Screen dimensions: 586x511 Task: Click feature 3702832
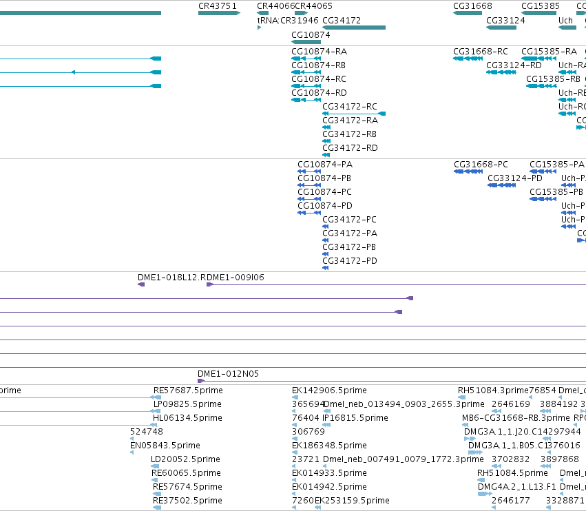[x=510, y=459]
